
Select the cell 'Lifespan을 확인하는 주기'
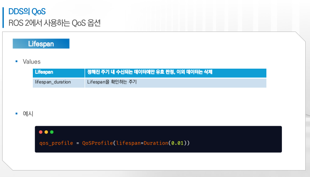coord(176,83)
